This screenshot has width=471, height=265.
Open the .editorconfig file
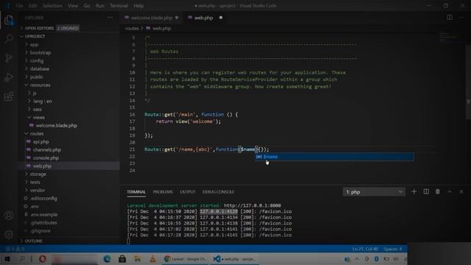click(43, 198)
